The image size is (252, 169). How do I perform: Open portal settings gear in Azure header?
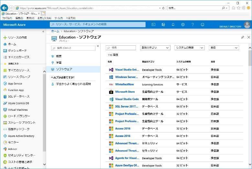tap(183, 25)
